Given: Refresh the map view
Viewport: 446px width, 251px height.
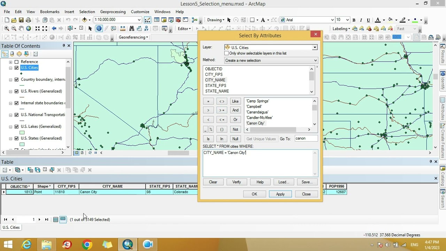Looking at the screenshot, I should (90, 153).
